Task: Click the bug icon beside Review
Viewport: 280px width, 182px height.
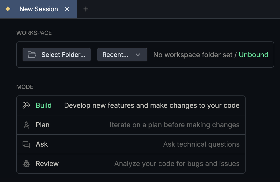Action: pyautogui.click(x=26, y=164)
